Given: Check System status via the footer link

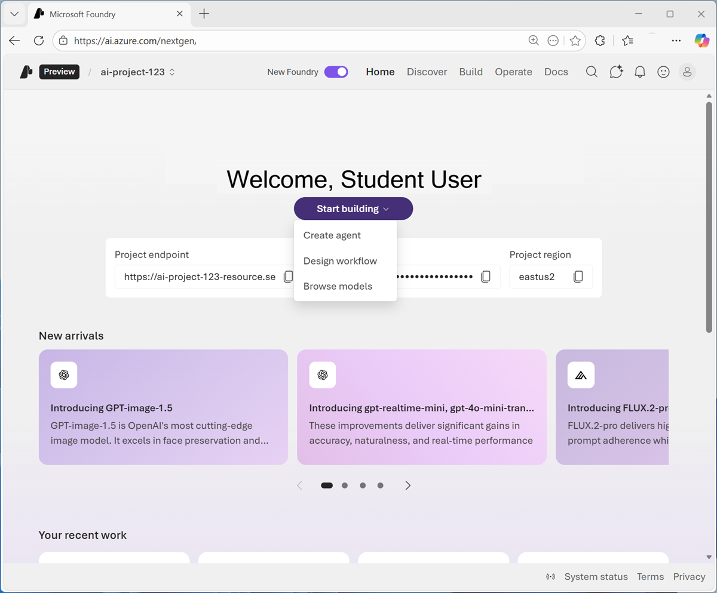Looking at the screenshot, I should point(596,576).
